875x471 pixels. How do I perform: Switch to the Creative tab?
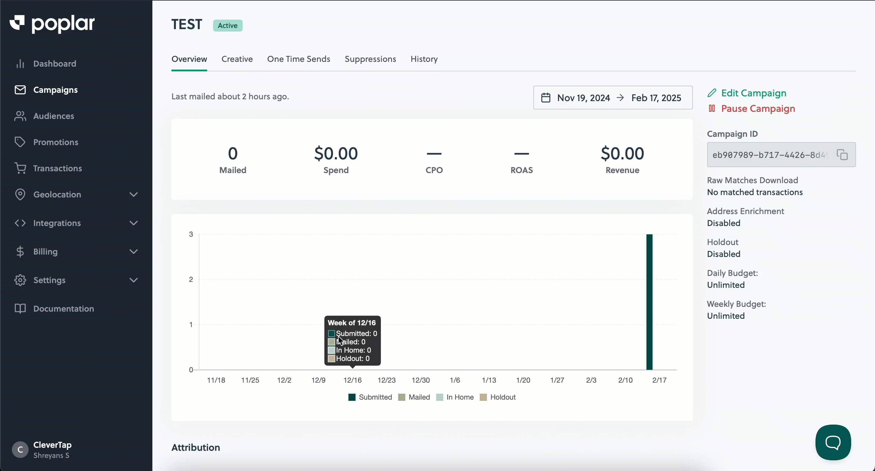(x=237, y=59)
